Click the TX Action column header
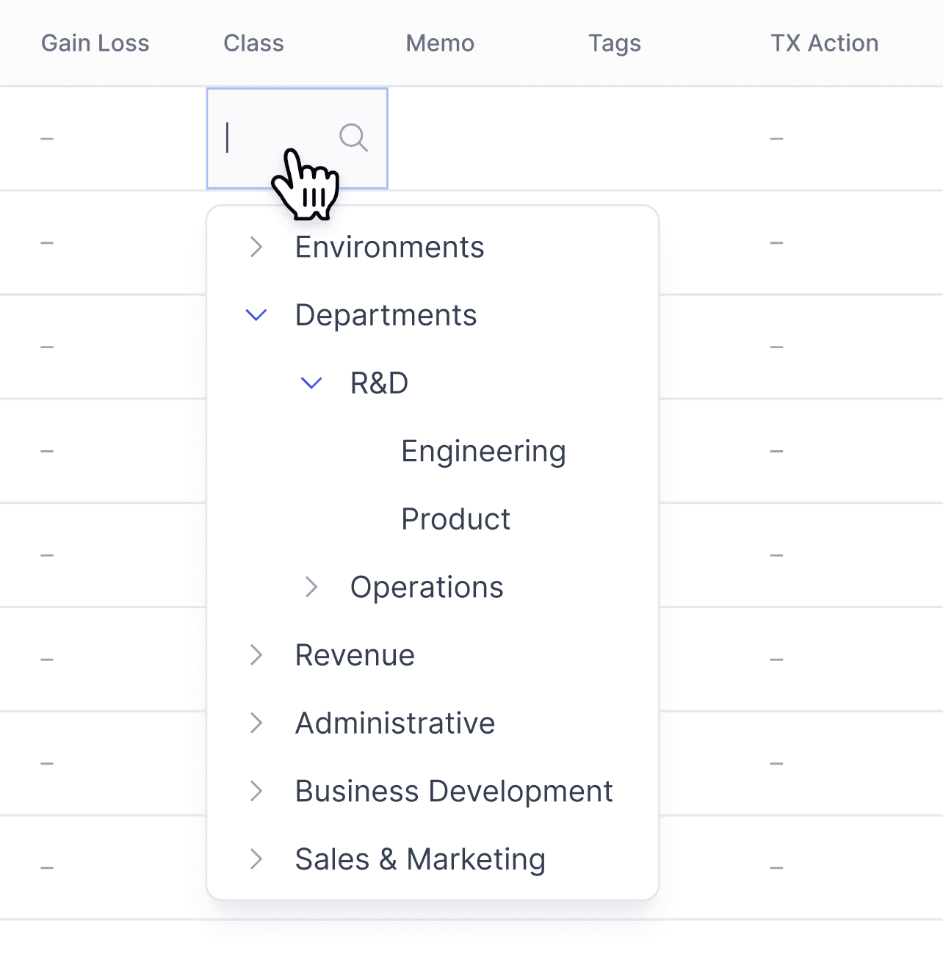943x968 pixels. [x=824, y=43]
